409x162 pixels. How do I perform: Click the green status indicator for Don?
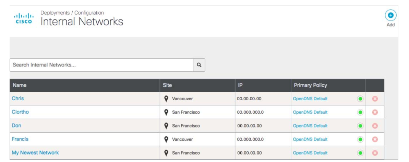[360, 126]
